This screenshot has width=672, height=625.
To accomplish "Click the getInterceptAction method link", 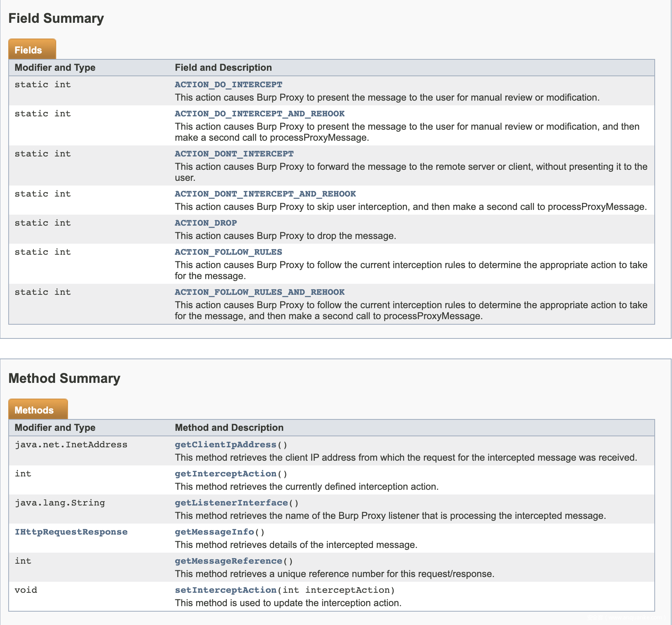I will (x=225, y=474).
